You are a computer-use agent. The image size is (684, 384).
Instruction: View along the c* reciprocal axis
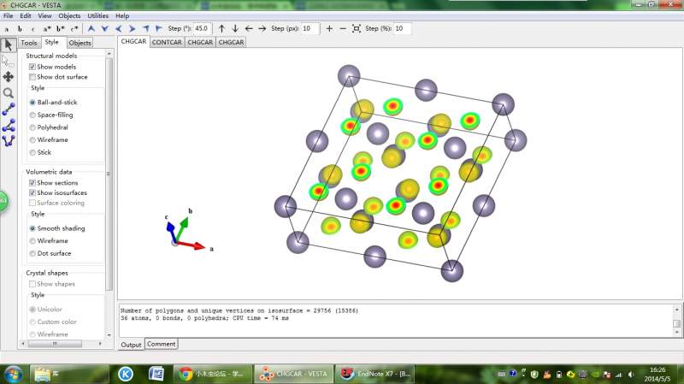[74, 29]
